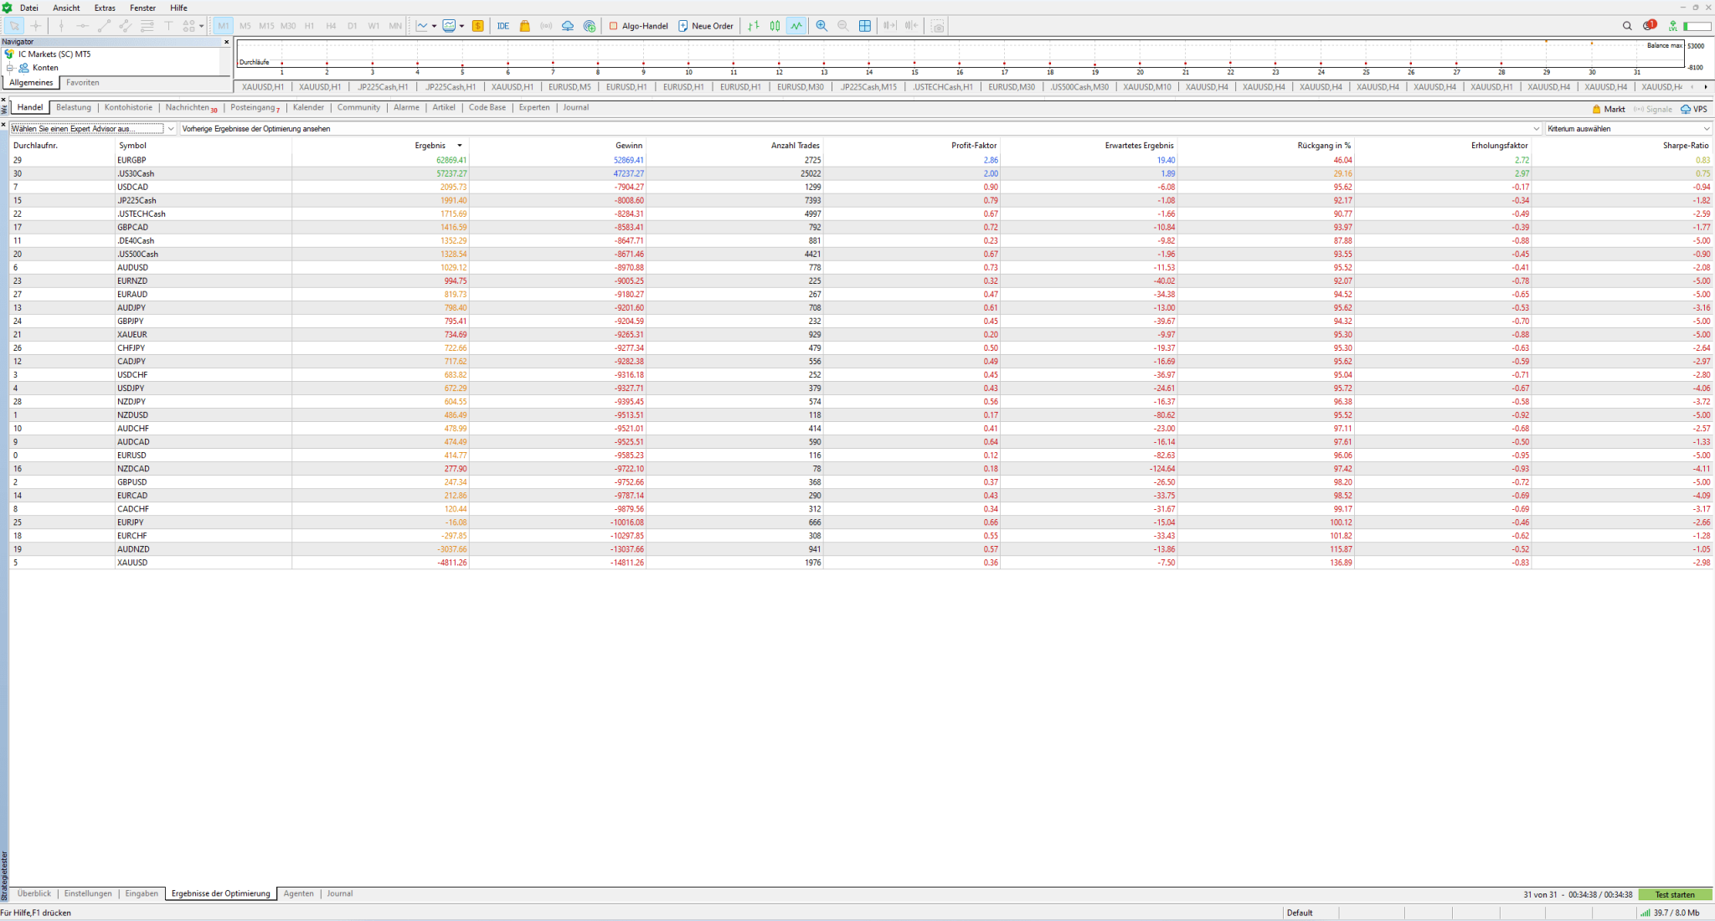The height and width of the screenshot is (921, 1715).
Task: Open the 'Kriterium auswählen' dropdown
Action: coord(1627,129)
